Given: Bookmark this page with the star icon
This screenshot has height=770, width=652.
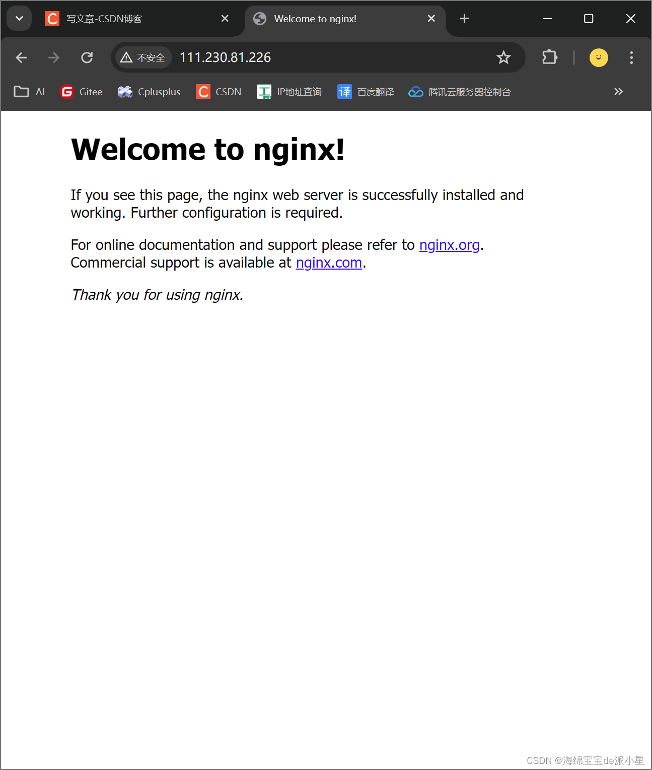Looking at the screenshot, I should pyautogui.click(x=503, y=57).
